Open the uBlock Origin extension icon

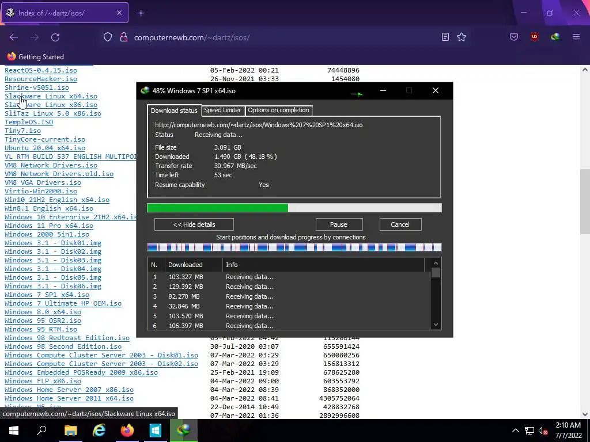pyautogui.click(x=534, y=37)
